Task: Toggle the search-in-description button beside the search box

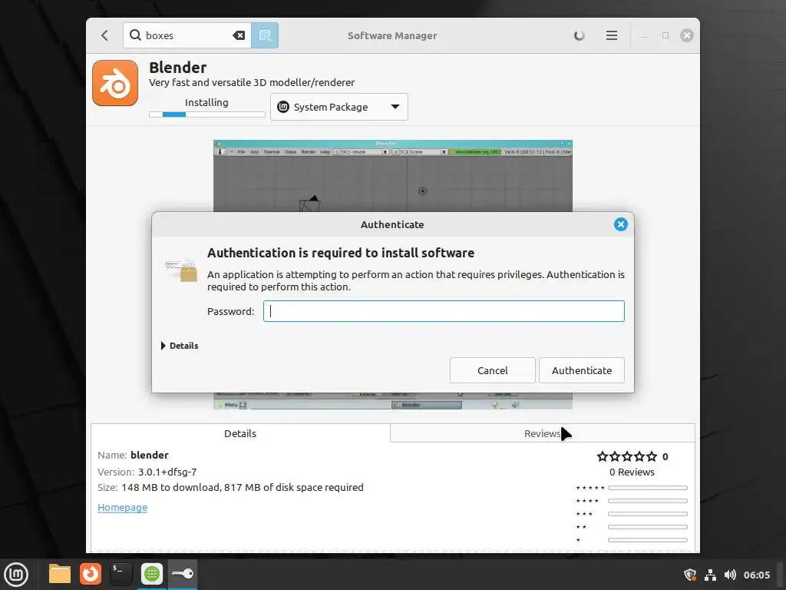Action: (265, 35)
